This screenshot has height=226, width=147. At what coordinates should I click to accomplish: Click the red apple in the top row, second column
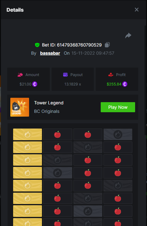[58, 134]
